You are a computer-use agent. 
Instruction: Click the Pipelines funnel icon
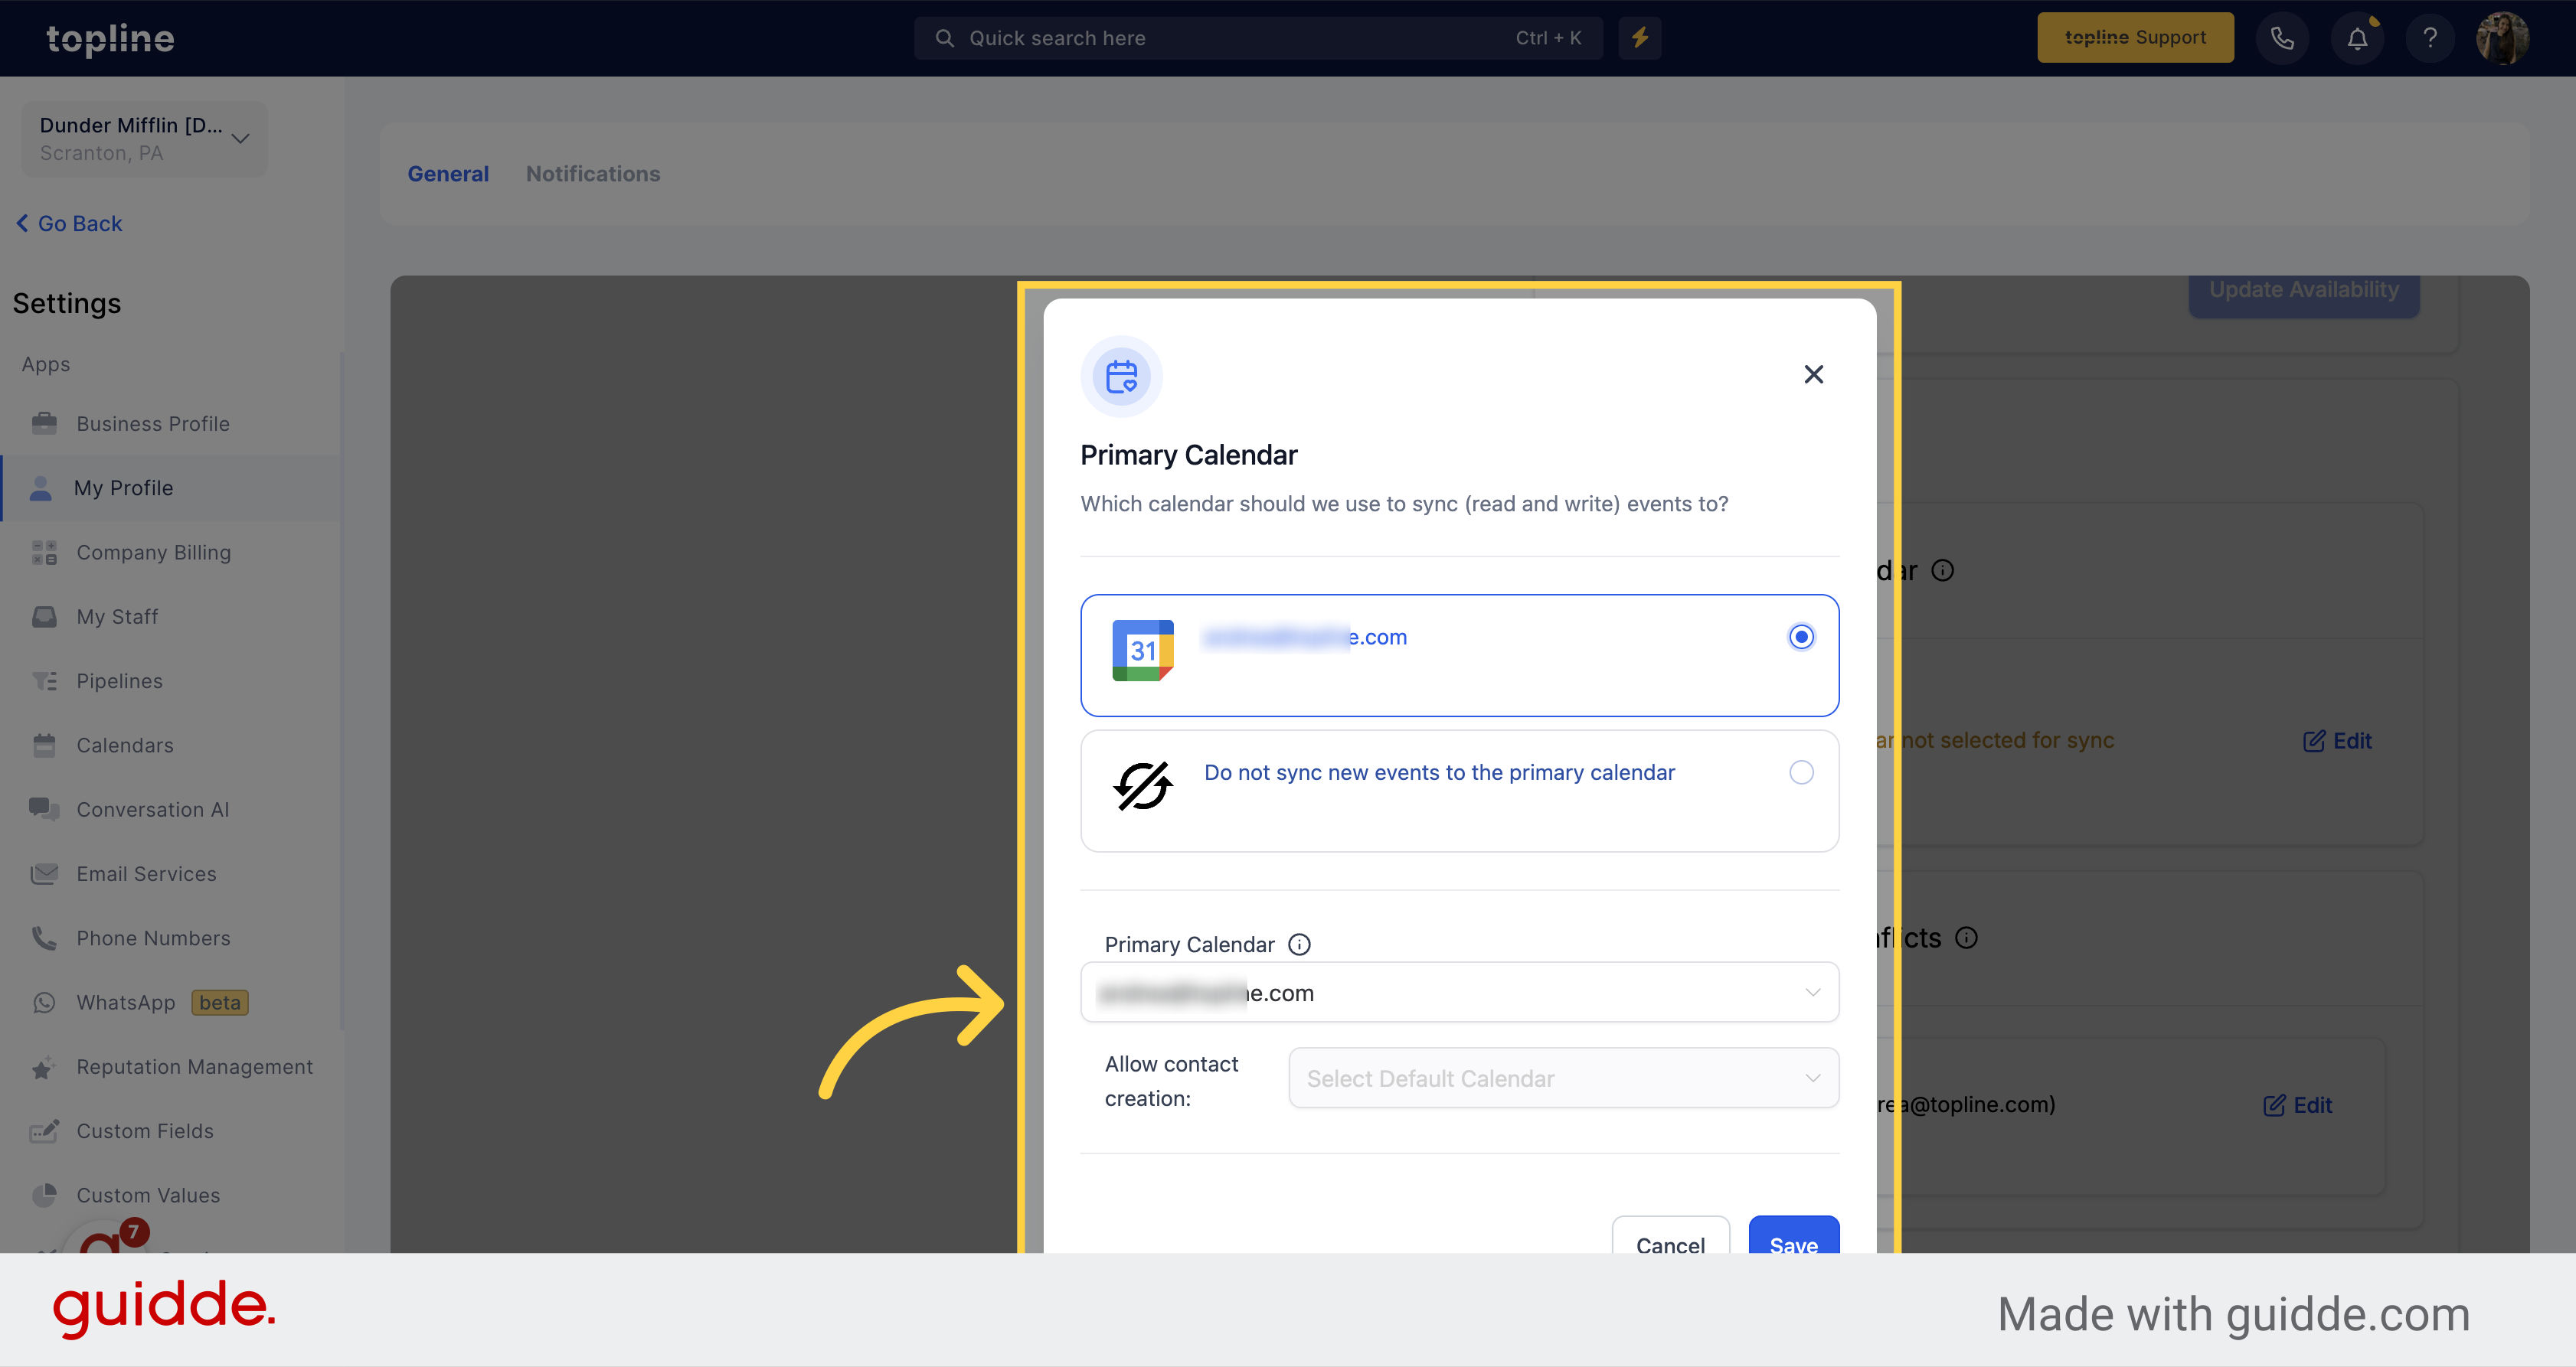coord(44,680)
